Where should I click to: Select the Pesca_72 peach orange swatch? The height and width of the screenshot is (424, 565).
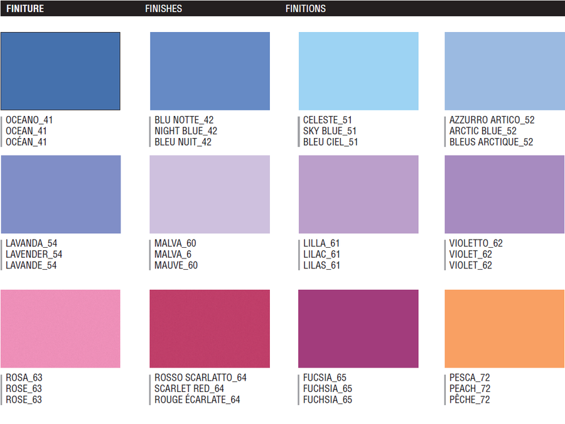click(x=505, y=329)
